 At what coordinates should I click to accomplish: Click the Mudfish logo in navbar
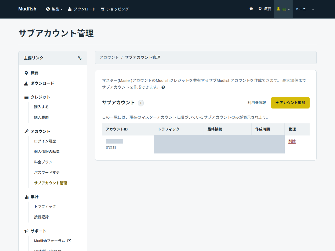click(x=27, y=9)
